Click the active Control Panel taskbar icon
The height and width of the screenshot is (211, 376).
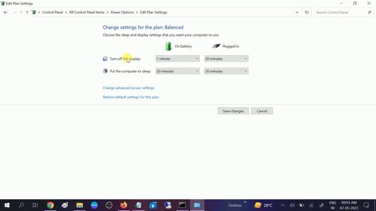(197, 205)
